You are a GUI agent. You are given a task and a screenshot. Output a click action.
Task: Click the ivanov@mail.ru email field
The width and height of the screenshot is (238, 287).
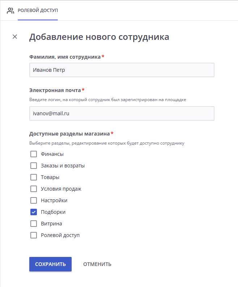(x=122, y=113)
